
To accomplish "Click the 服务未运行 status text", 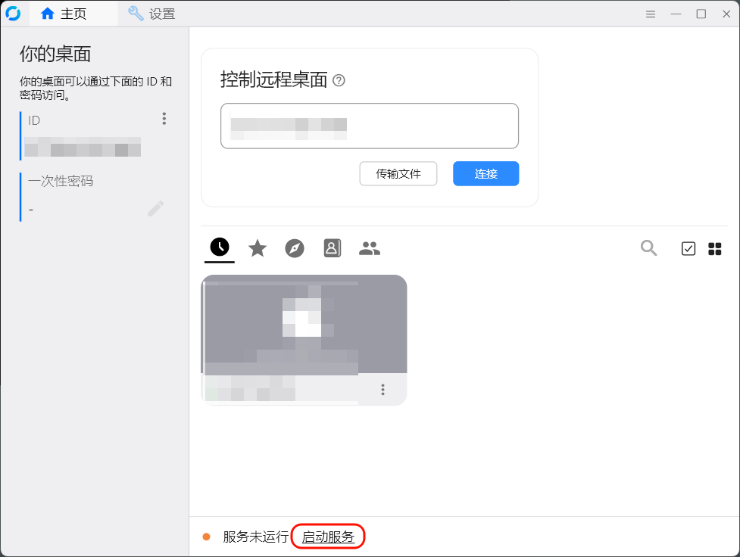I will coord(255,537).
